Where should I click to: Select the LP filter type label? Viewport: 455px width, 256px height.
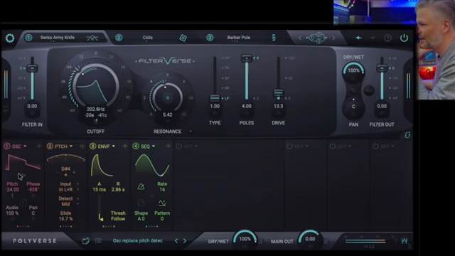pos(226,98)
